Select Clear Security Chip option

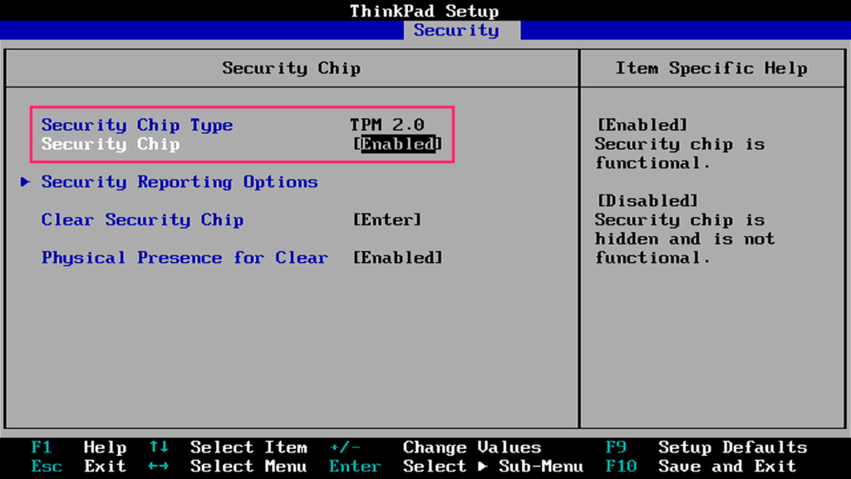pos(142,220)
